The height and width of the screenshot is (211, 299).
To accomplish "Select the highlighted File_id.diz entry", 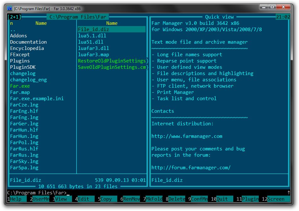I will pos(112,30).
